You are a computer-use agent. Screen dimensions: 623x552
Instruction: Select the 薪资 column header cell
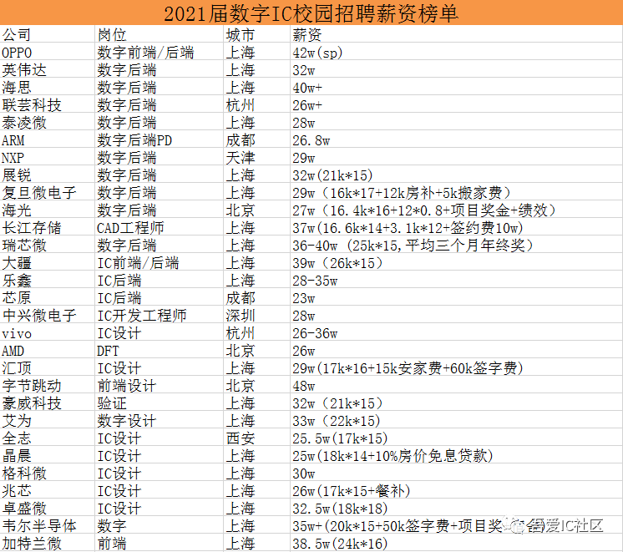(x=456, y=34)
